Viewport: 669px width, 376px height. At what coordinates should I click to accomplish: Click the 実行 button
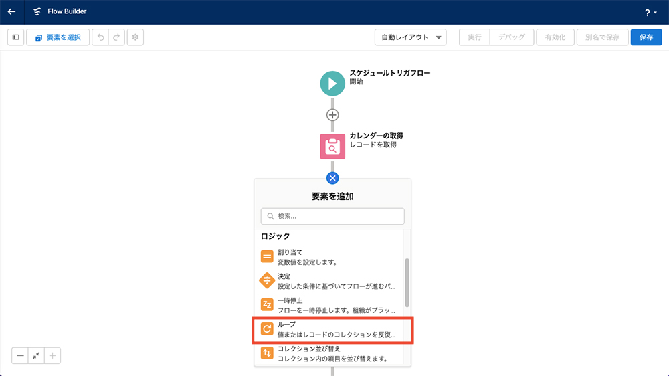[x=474, y=37]
